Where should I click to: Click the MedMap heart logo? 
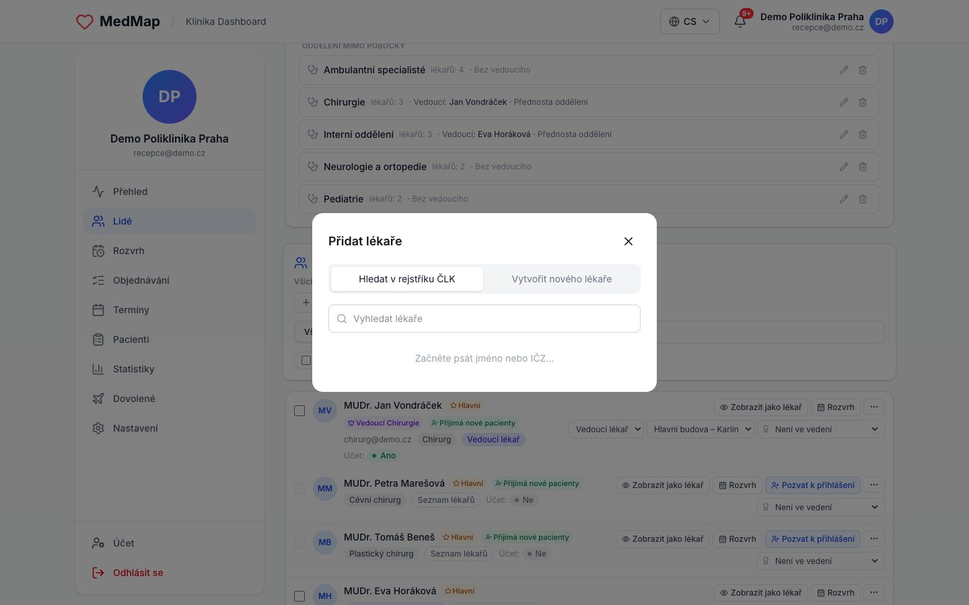pyautogui.click(x=85, y=22)
